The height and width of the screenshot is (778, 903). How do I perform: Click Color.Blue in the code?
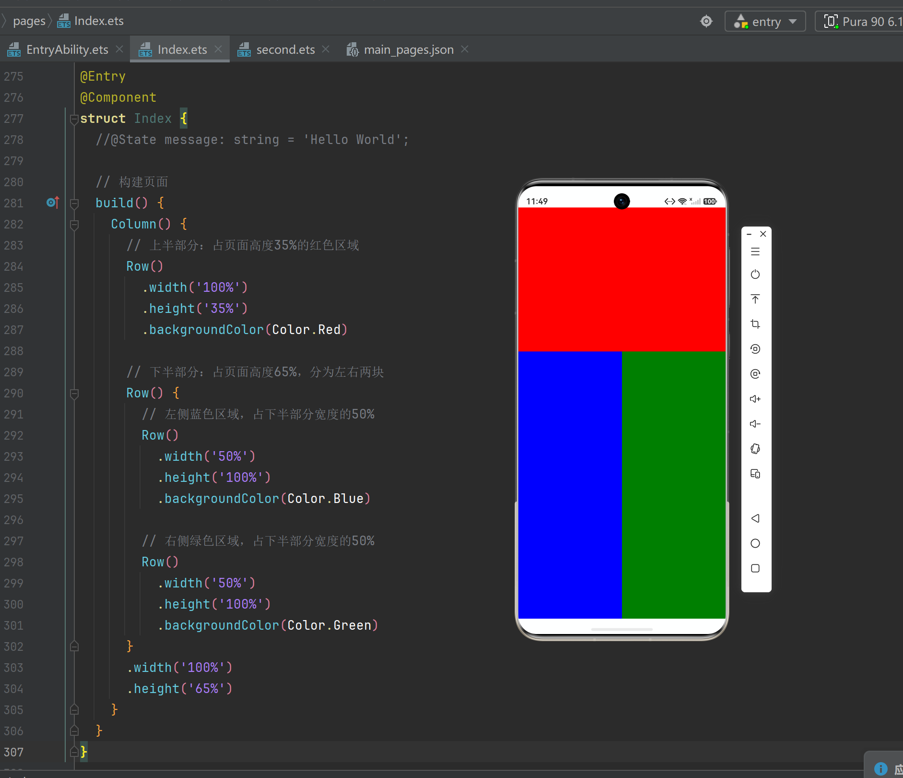(x=326, y=499)
